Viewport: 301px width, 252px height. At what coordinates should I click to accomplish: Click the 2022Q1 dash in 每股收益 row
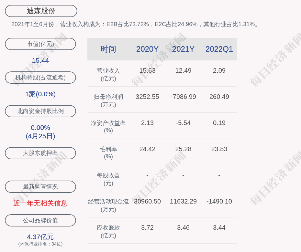(x=219, y=175)
